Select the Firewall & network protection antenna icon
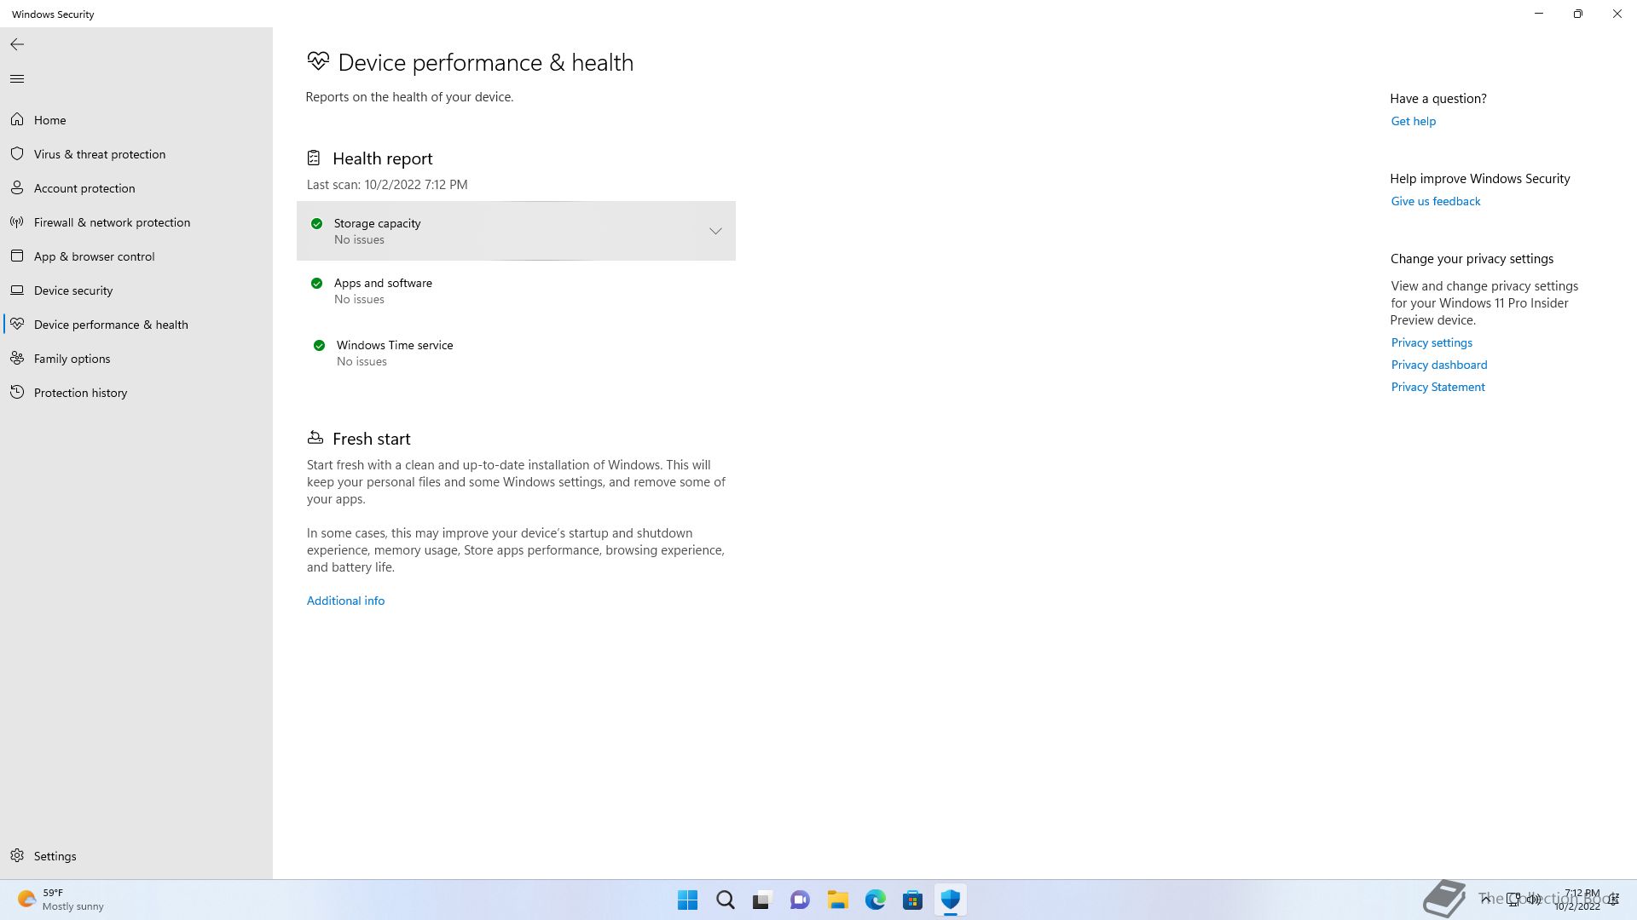 click(17, 222)
